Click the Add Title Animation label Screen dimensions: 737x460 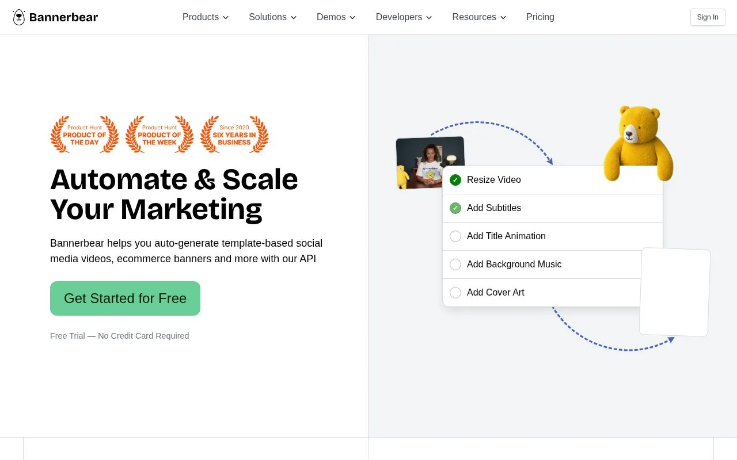506,236
